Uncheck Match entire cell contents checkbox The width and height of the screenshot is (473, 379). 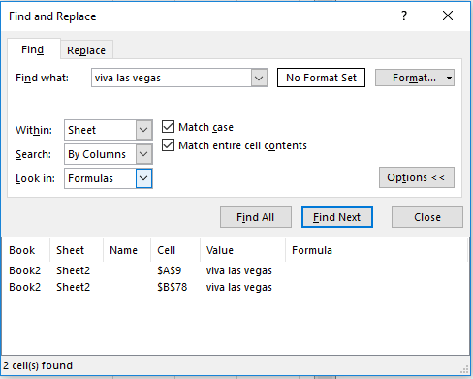pyautogui.click(x=168, y=145)
